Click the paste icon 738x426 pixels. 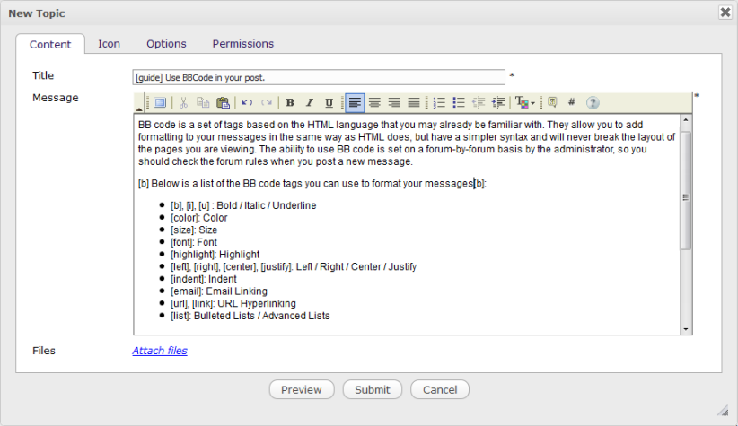[223, 103]
